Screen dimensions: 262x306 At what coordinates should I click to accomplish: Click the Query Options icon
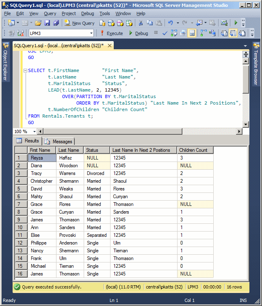[x=183, y=33]
